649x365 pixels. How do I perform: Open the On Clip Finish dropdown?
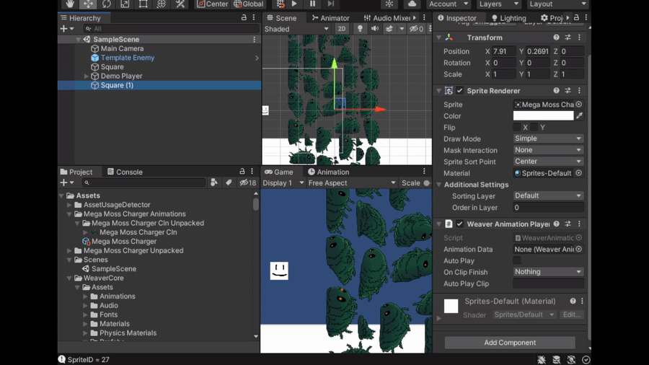(548, 272)
